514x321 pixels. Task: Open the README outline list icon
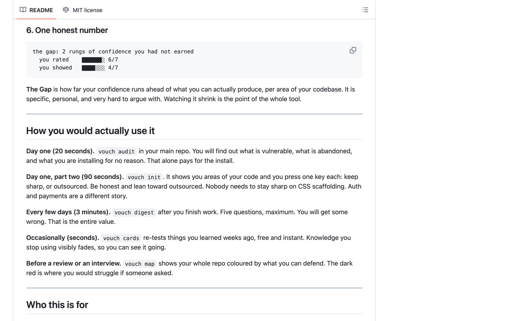(365, 10)
